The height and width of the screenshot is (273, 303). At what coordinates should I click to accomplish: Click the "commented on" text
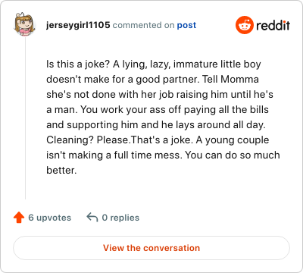coord(143,25)
